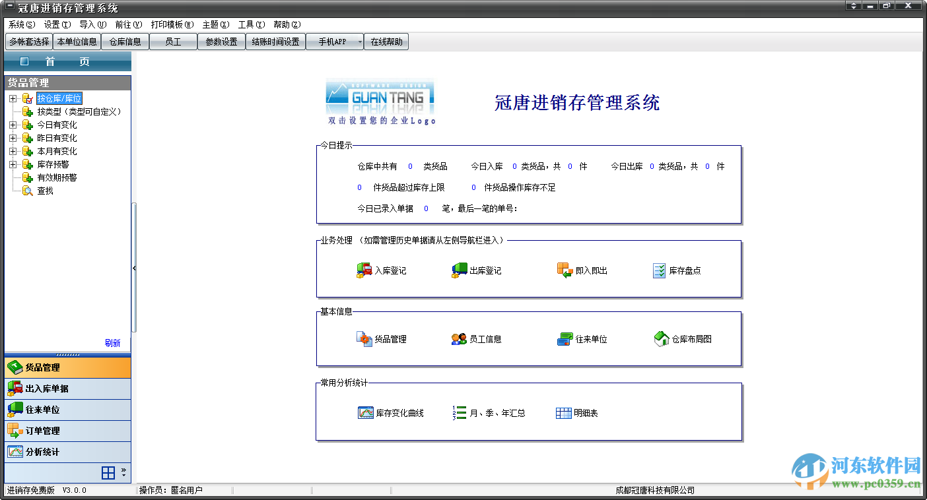The height and width of the screenshot is (500, 927).
Task: Click the 成都冠唐科技有限公司 status text
Action: click(655, 490)
